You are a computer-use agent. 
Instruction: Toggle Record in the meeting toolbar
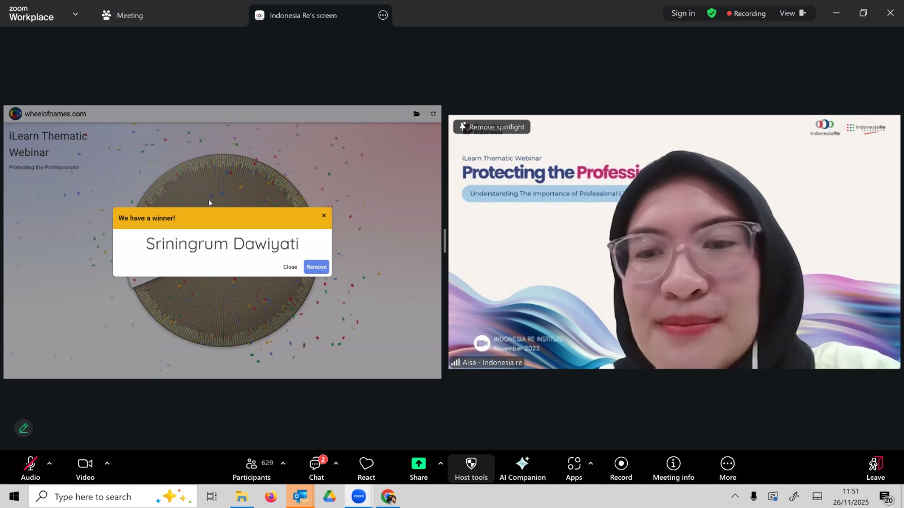(x=621, y=468)
